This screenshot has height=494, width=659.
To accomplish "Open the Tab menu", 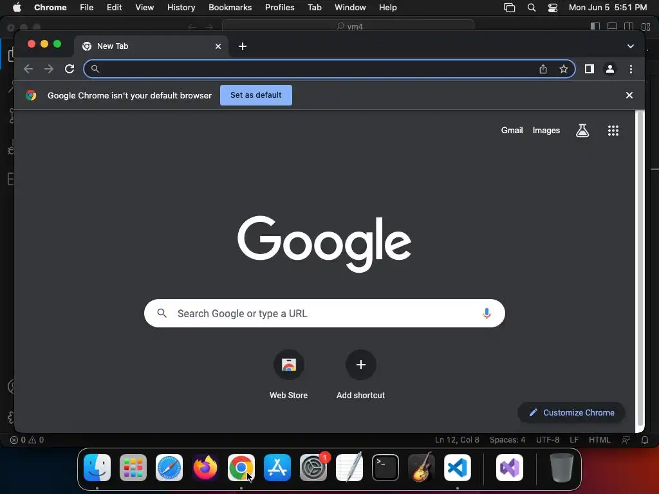I will (314, 8).
